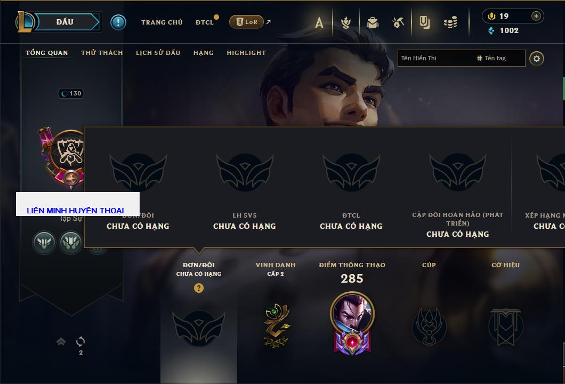565x384 pixels.
Task: Open the CÚP trophy section
Action: click(429, 326)
